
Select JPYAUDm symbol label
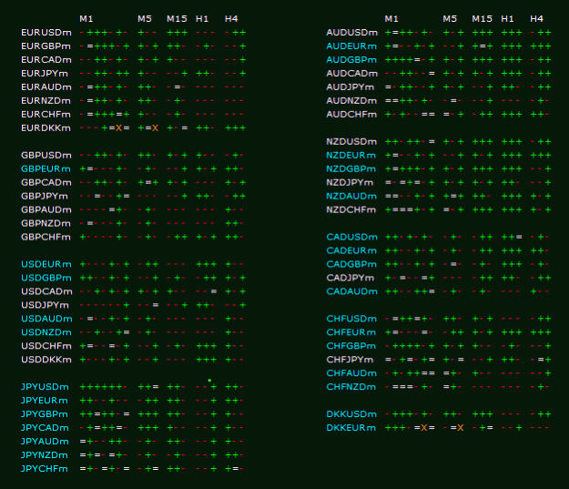pos(45,442)
